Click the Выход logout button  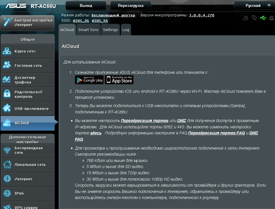tap(86, 6)
